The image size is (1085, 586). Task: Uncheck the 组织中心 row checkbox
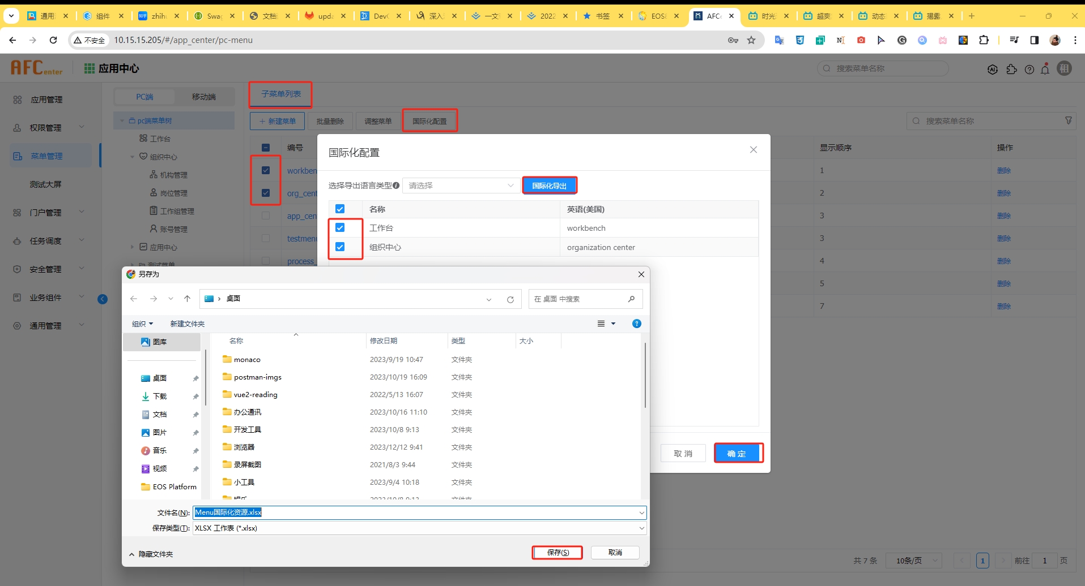[340, 247]
